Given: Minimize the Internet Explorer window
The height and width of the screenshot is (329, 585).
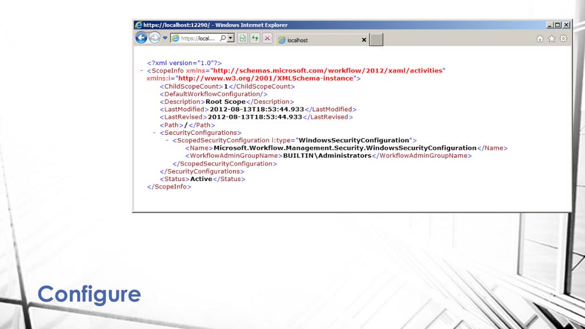Looking at the screenshot, I should click(x=549, y=25).
